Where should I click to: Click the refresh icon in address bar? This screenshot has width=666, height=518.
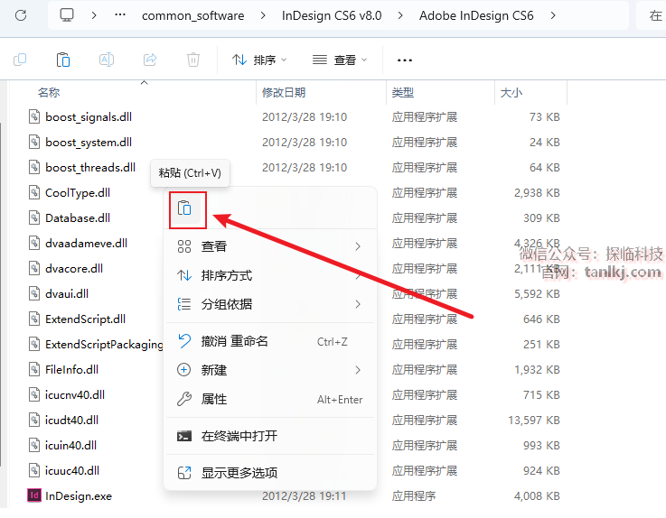[x=21, y=15]
